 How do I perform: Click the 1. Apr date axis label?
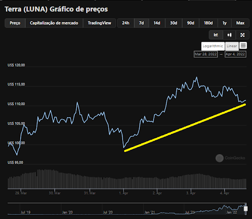click(124, 193)
